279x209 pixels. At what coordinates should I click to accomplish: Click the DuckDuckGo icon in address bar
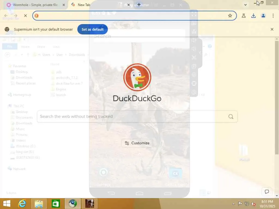37,16
